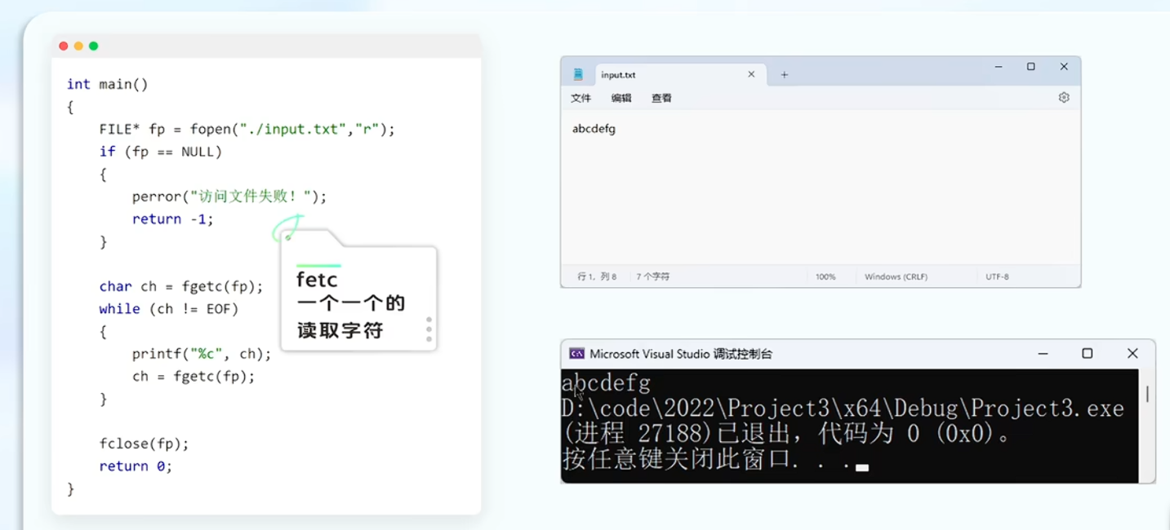1170x530 pixels.
Task: Close the input.txt tab
Action: click(751, 74)
